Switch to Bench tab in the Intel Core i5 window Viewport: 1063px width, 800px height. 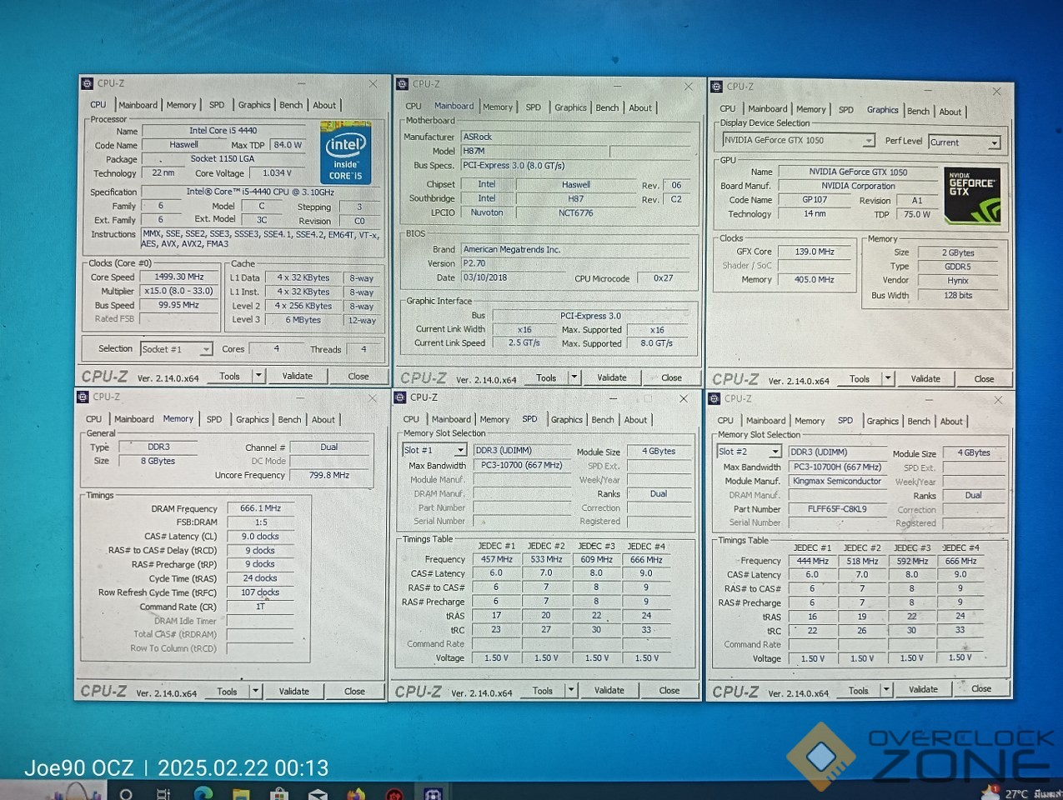[x=291, y=105]
